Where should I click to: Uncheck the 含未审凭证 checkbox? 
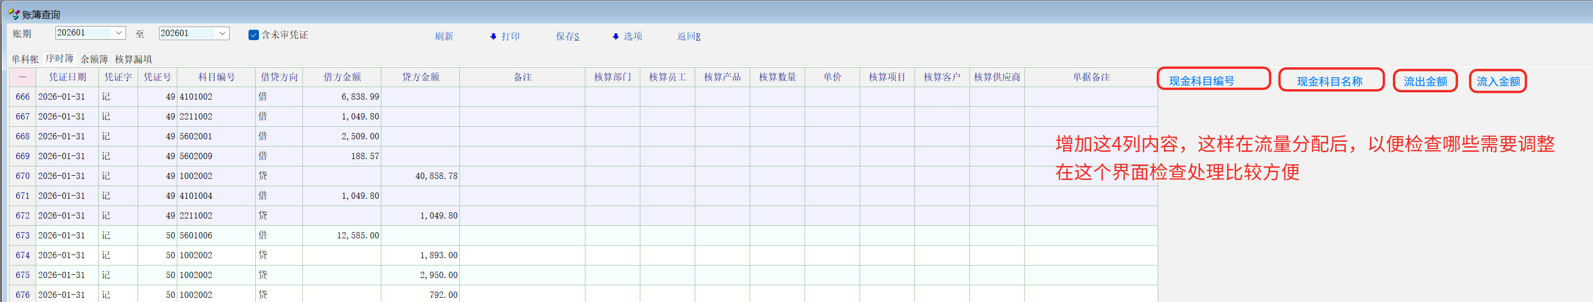[254, 35]
